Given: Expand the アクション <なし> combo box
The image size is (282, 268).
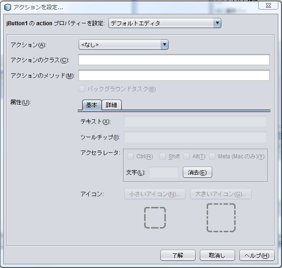Looking at the screenshot, I should point(124,45).
